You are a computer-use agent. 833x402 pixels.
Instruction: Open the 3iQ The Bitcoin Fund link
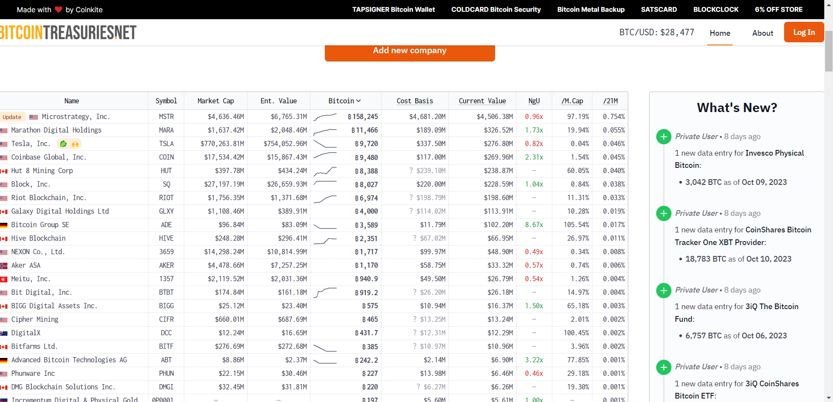737,313
